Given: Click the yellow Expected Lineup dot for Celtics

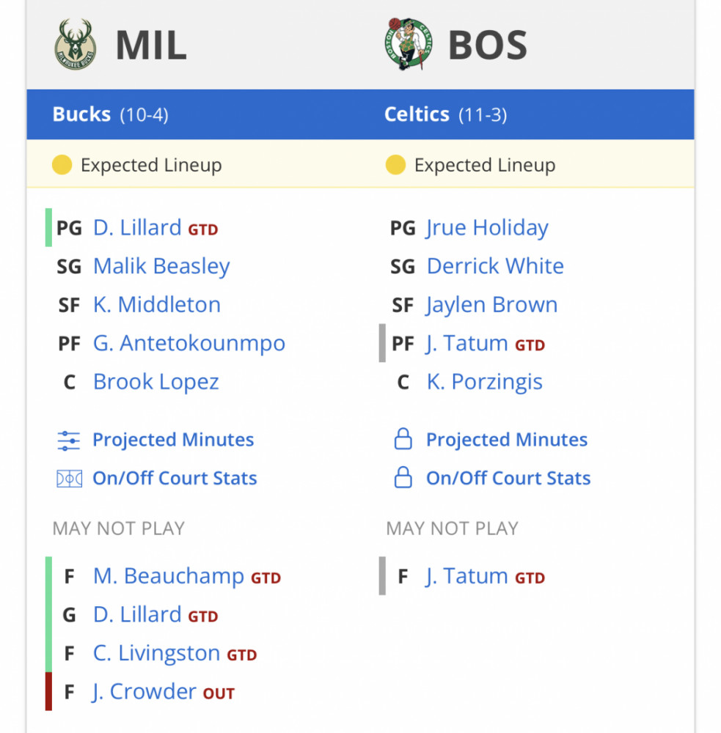Looking at the screenshot, I should (395, 164).
